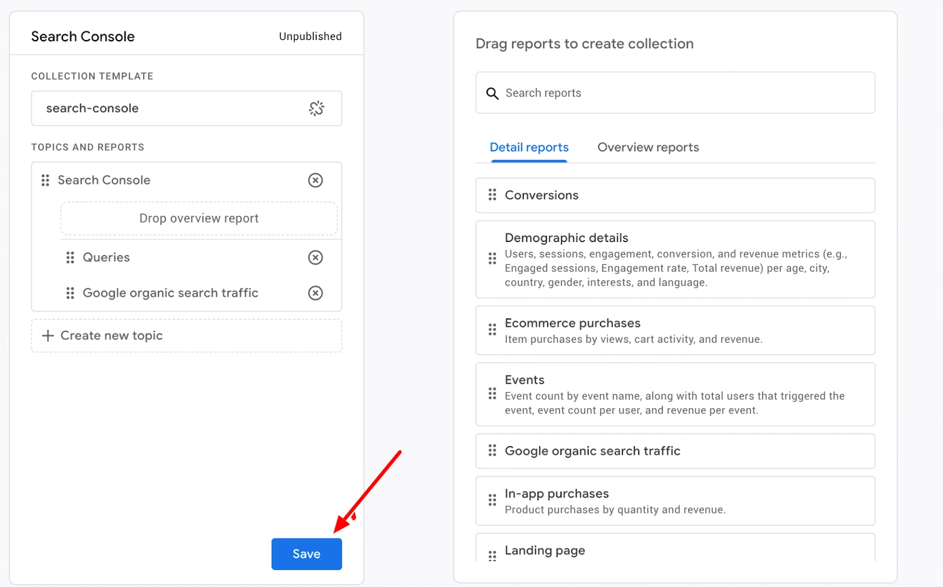This screenshot has height=587, width=943.
Task: Select the In-app purchases report title
Action: click(556, 493)
